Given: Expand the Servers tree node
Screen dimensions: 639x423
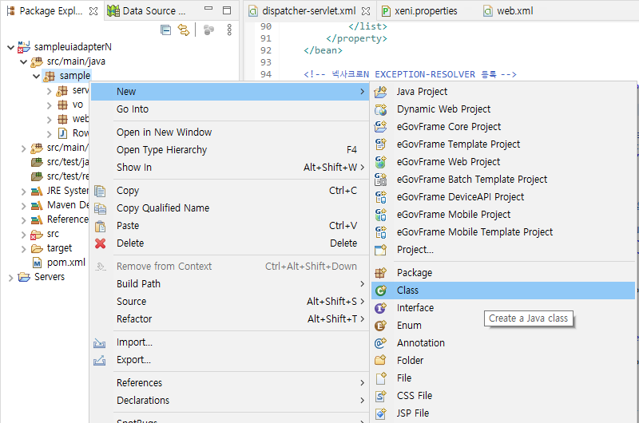Looking at the screenshot, I should click(10, 277).
